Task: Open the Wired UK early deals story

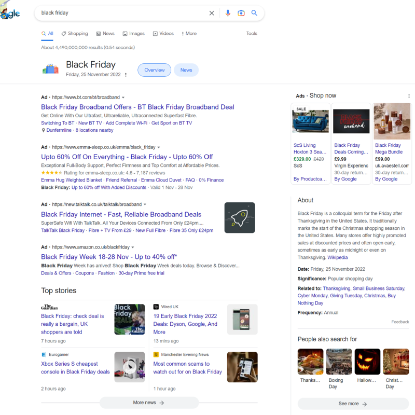Action: tap(185, 324)
